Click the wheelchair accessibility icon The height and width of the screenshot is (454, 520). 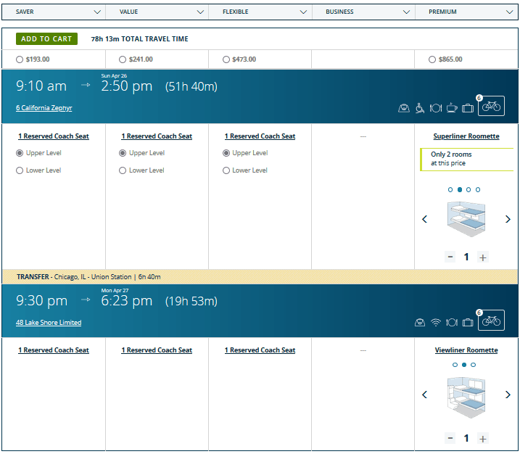click(x=420, y=108)
